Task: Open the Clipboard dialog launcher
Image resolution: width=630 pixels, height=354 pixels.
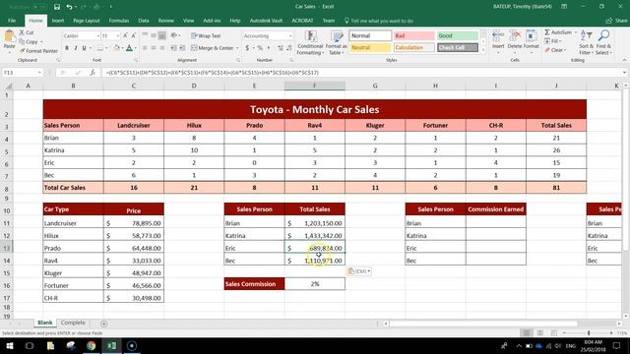Action: pos(58,60)
